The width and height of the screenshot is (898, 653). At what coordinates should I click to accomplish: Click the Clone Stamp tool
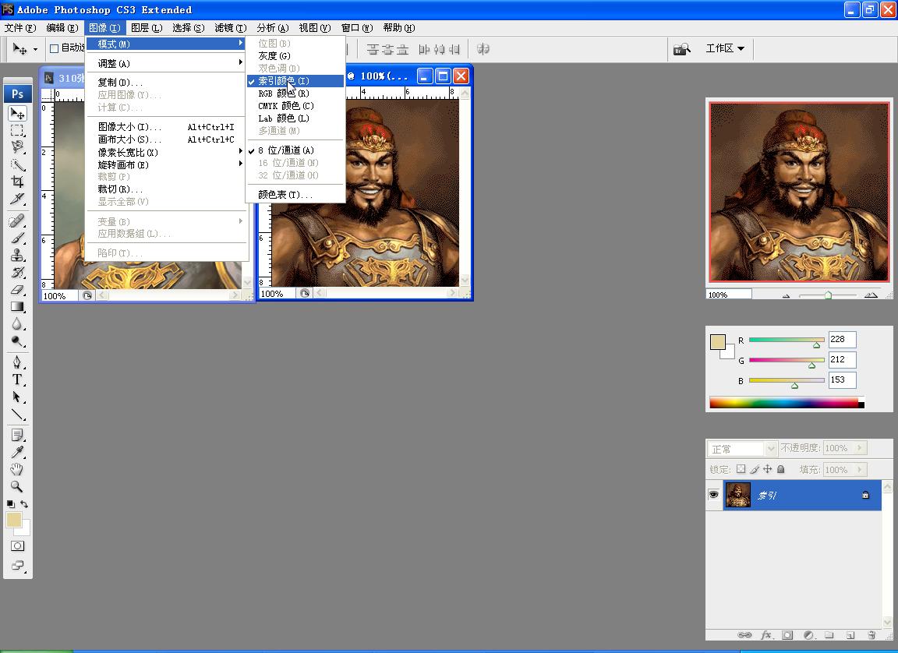tap(17, 256)
